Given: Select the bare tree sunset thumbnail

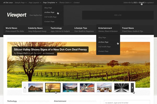Looking at the screenshot, I should [53, 88].
